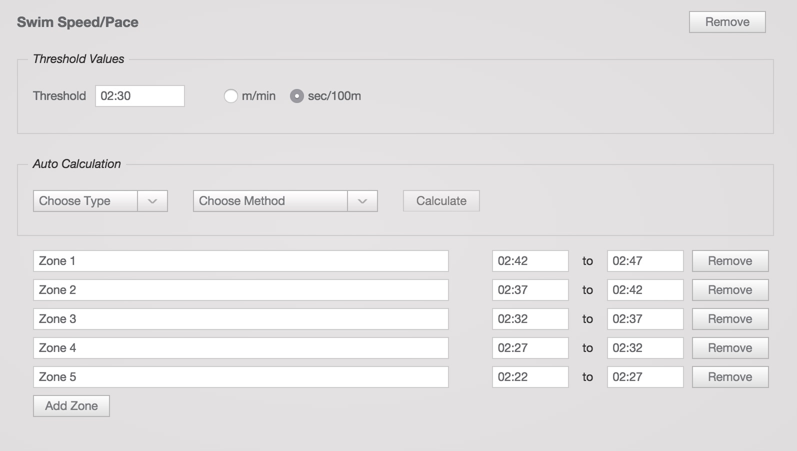
Task: Edit Zone 1 end value 02:47
Action: click(645, 261)
